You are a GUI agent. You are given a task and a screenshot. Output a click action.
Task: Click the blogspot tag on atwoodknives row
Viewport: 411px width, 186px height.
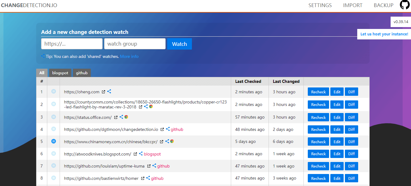(152, 154)
